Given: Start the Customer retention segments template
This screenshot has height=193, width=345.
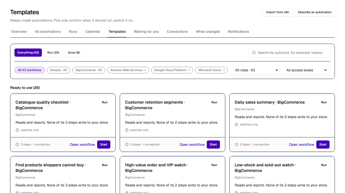Looking at the screenshot, I should (213, 144).
